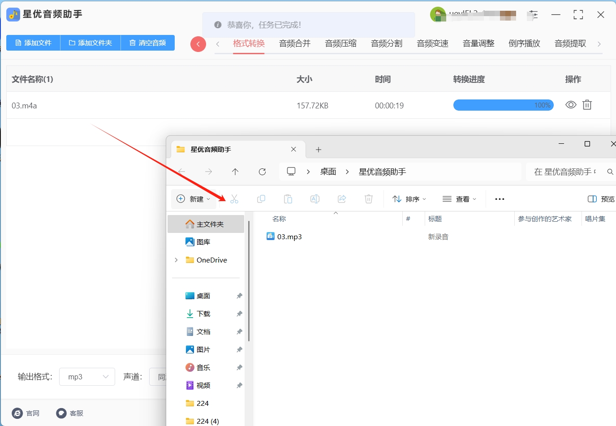Viewport: 616px width, 426px height.
Task: Refresh the Explorer folder view
Action: 263,172
